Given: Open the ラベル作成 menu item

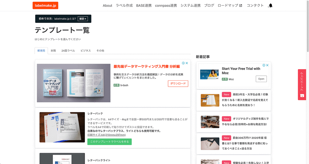Looking at the screenshot, I should coord(124,6).
